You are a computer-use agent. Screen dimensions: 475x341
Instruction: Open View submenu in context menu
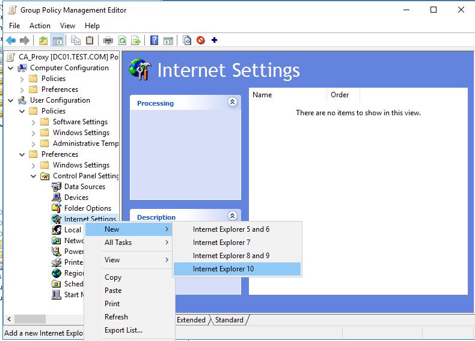tap(129, 260)
